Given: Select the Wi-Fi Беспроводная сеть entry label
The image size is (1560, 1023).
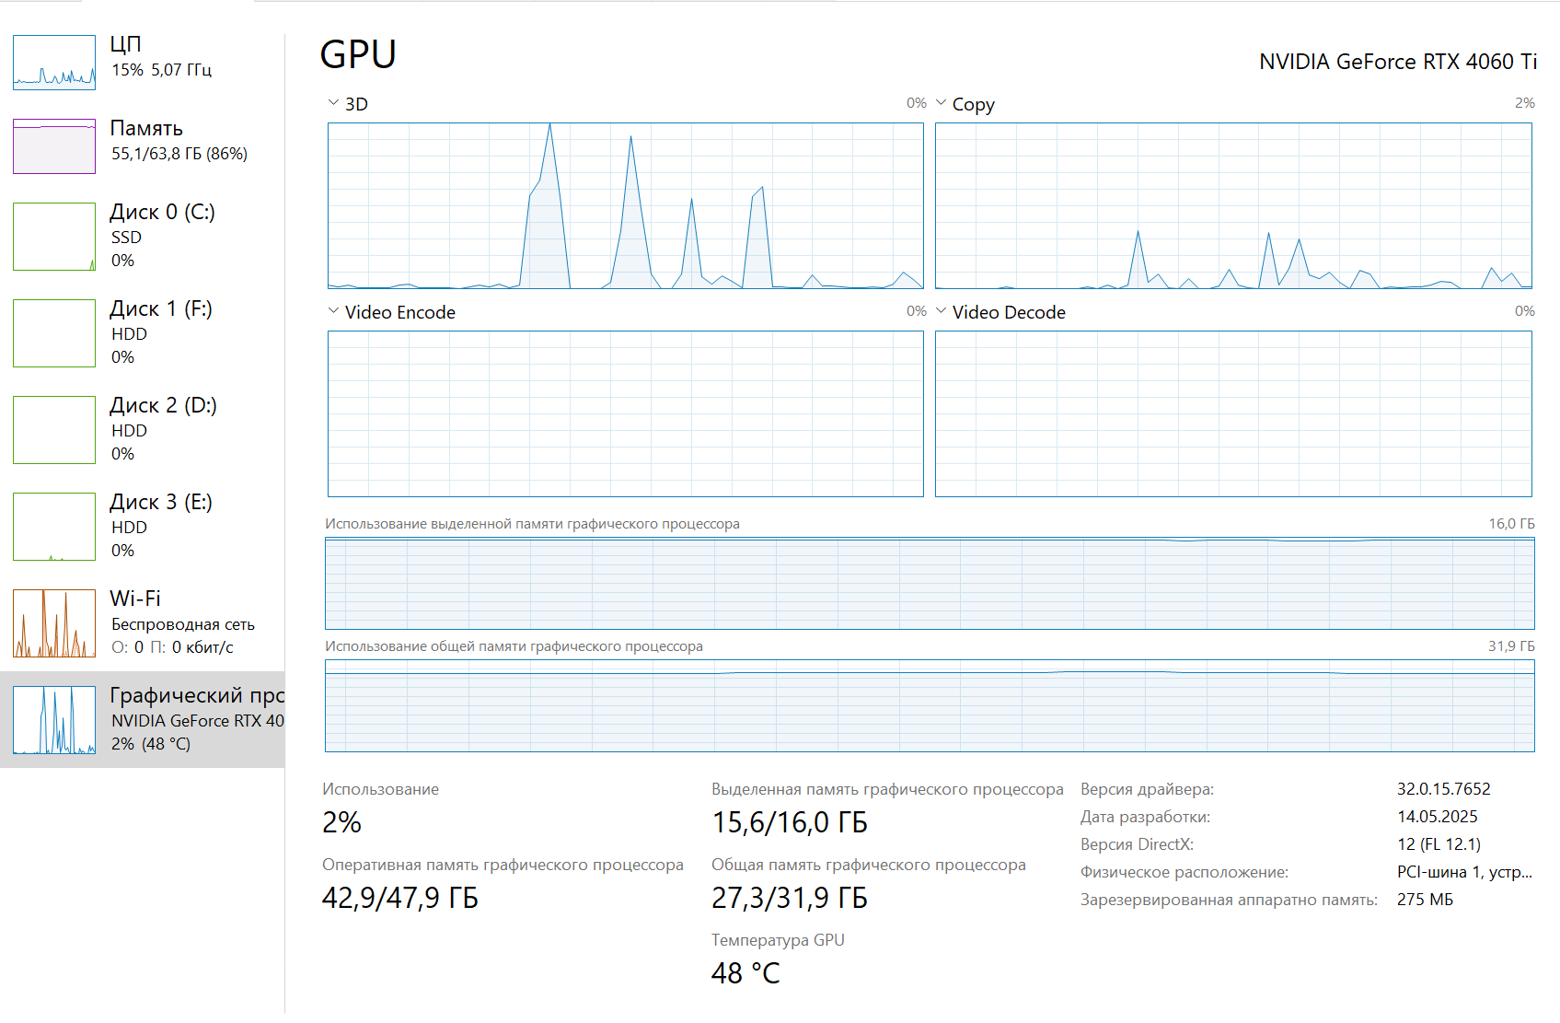Looking at the screenshot, I should tap(182, 623).
